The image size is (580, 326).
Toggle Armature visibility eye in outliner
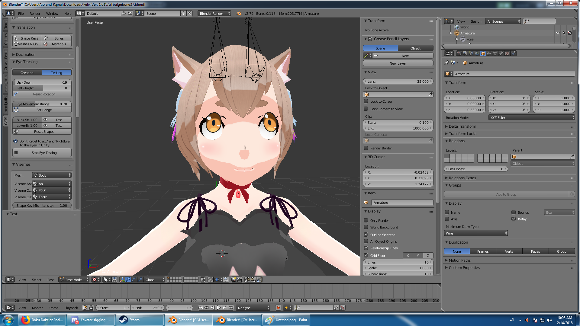(558, 33)
